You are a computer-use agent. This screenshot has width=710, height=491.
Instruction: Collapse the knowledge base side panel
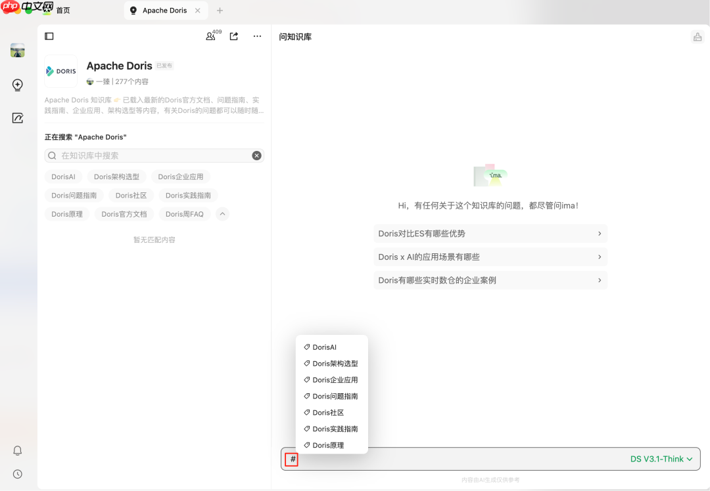coord(49,36)
